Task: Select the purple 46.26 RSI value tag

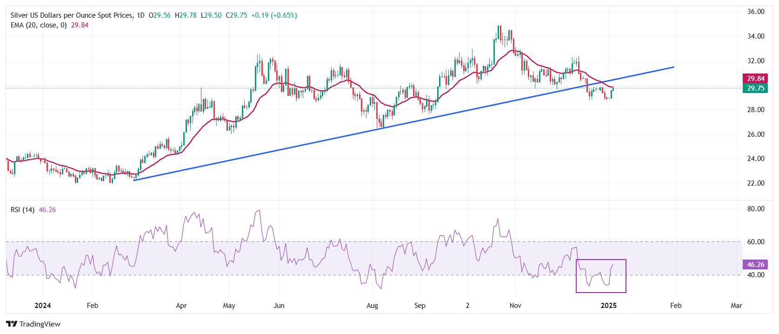Action: click(755, 264)
